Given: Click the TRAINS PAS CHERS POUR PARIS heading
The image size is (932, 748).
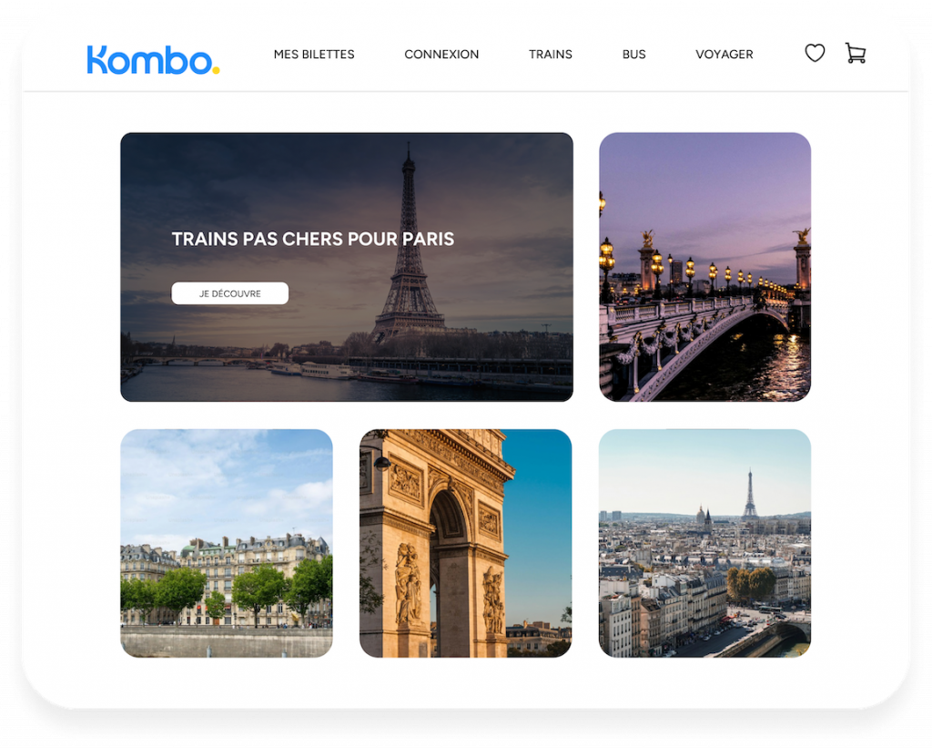Looking at the screenshot, I should (313, 240).
